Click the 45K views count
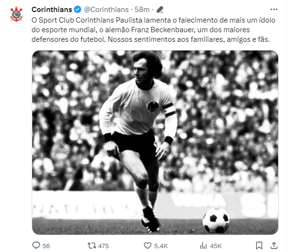 point(216,246)
